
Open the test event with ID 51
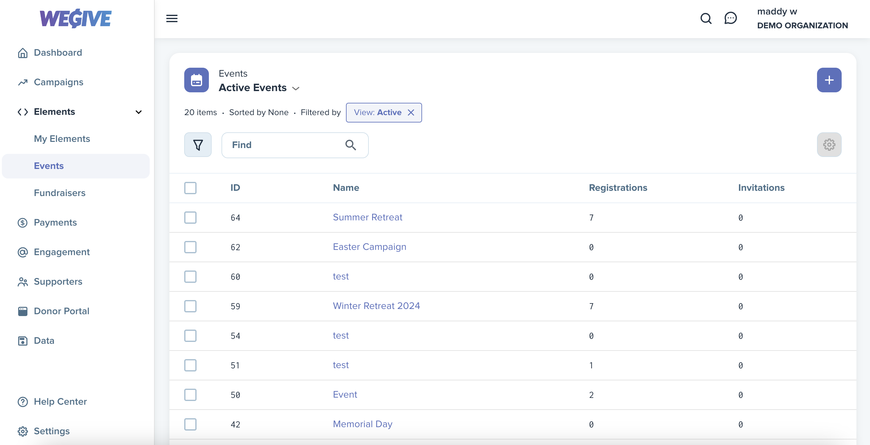[341, 365]
